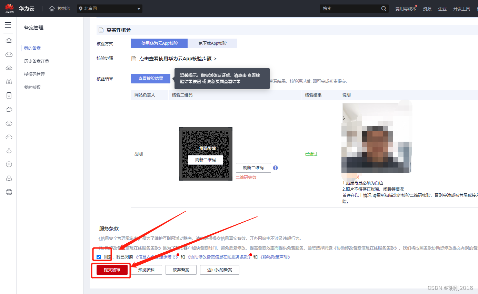Open 资源 menu
The height and width of the screenshot is (294, 478).
click(427, 9)
